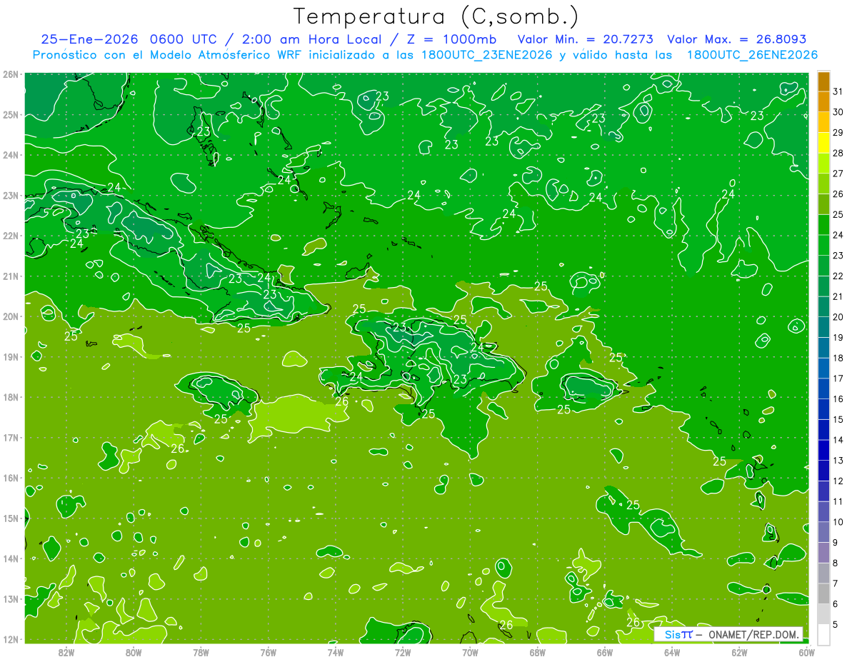Click the '1800UTC_26ENE2026' valid-until time text

click(x=752, y=55)
